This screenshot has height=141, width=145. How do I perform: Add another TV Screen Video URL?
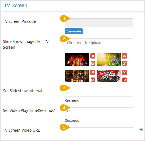pos(141,130)
